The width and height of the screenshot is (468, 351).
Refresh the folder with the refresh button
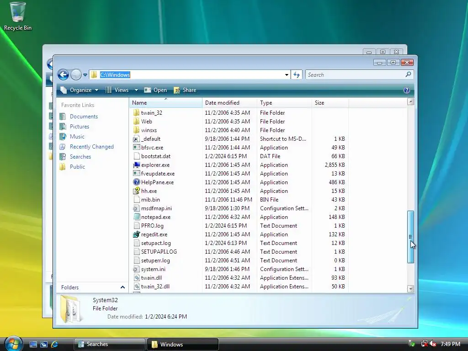[296, 74]
